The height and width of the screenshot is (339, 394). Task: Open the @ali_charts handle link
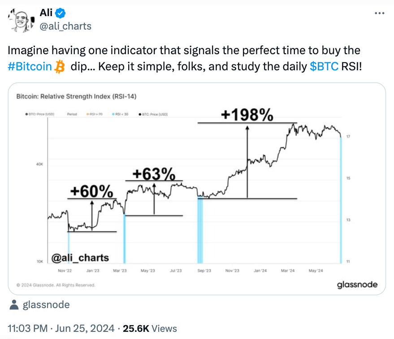[65, 26]
